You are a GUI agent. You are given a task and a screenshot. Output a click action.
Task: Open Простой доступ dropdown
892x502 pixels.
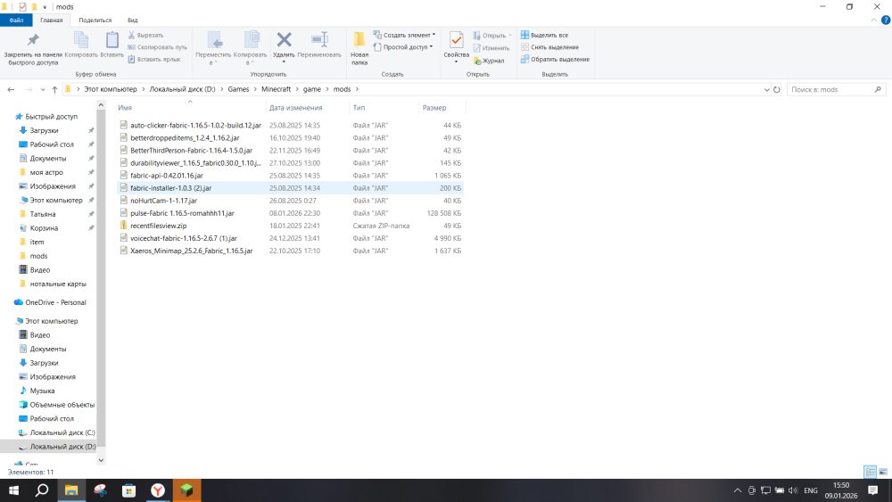[403, 47]
